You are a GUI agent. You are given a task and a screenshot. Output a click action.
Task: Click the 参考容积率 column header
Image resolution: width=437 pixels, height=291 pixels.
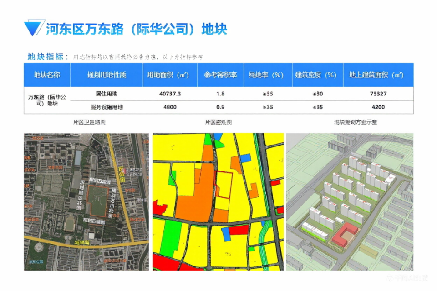[x=220, y=75]
